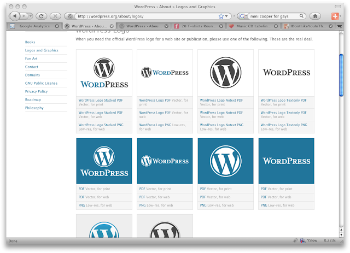This screenshot has width=350, height=253.
Task: Click the Forward navigation arrow
Action: [24, 16]
